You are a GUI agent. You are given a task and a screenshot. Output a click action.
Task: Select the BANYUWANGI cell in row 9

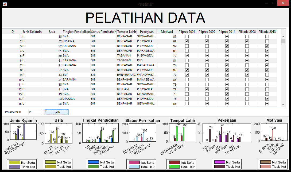coord(126,75)
